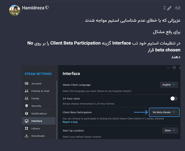Click the Notifications exclamation icon
This screenshot has height=151, width=185.
tap(26, 113)
